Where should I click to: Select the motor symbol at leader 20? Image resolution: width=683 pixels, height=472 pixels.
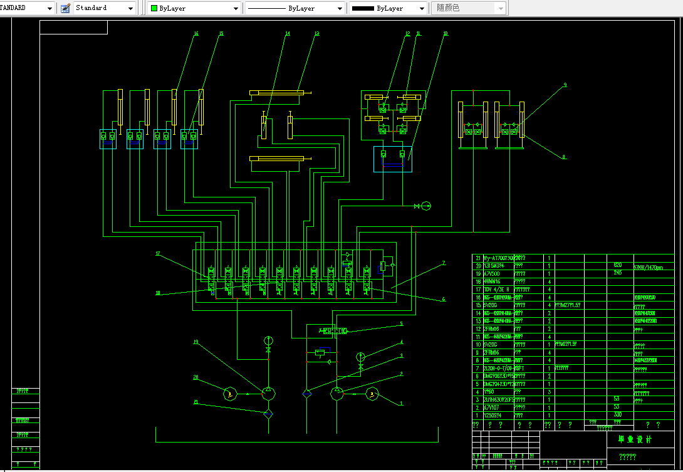(230, 394)
